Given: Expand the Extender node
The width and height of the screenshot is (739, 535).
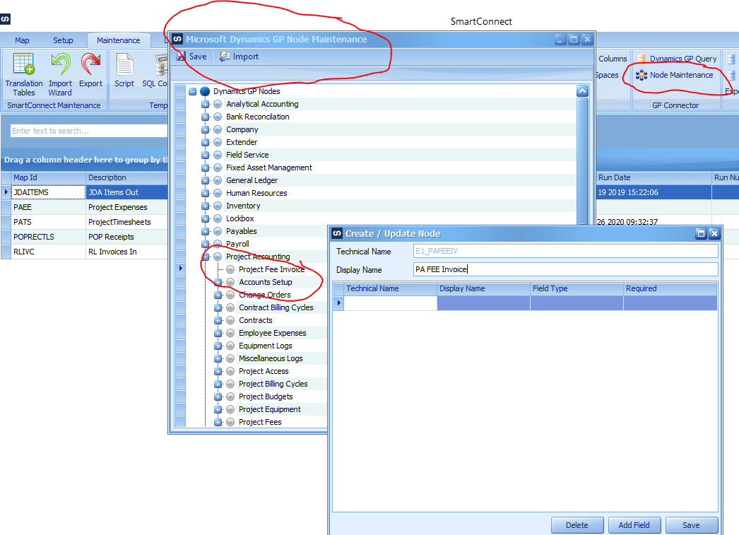Looking at the screenshot, I should (205, 142).
